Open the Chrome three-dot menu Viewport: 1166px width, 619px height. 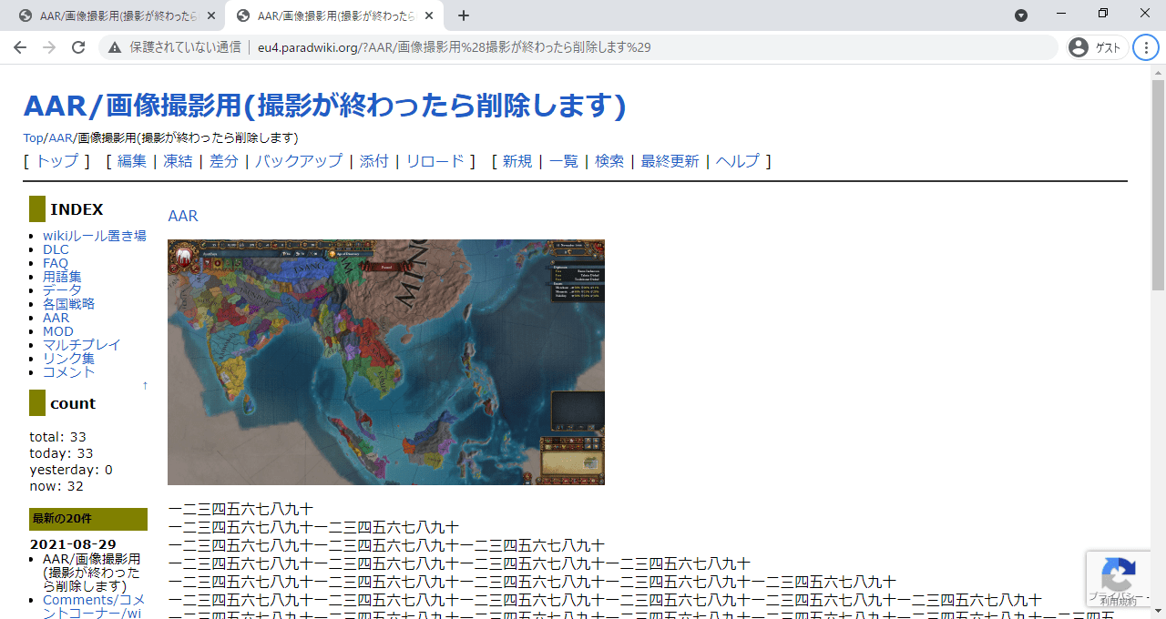coord(1145,47)
